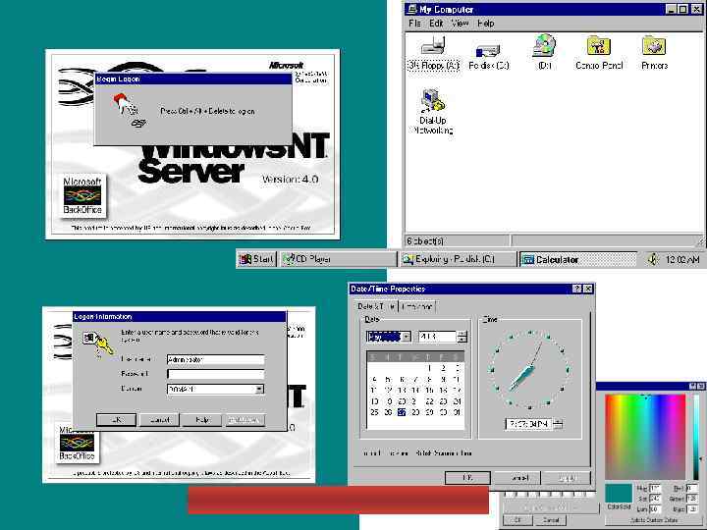Screen dimensions: 707x530
Task: Open the Edit menu in My Computer
Action: pyautogui.click(x=436, y=24)
